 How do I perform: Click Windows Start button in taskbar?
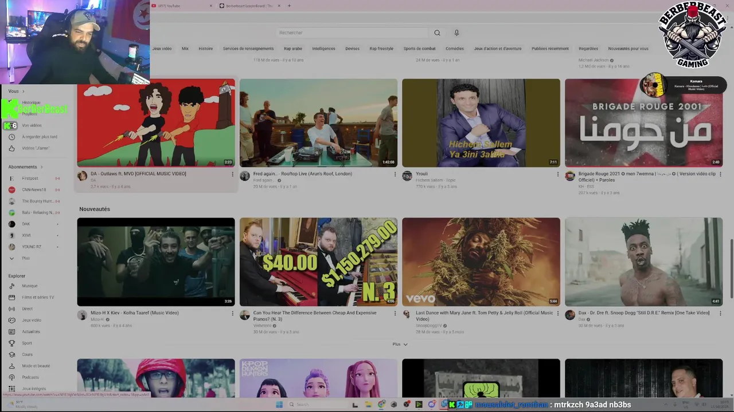pos(279,405)
